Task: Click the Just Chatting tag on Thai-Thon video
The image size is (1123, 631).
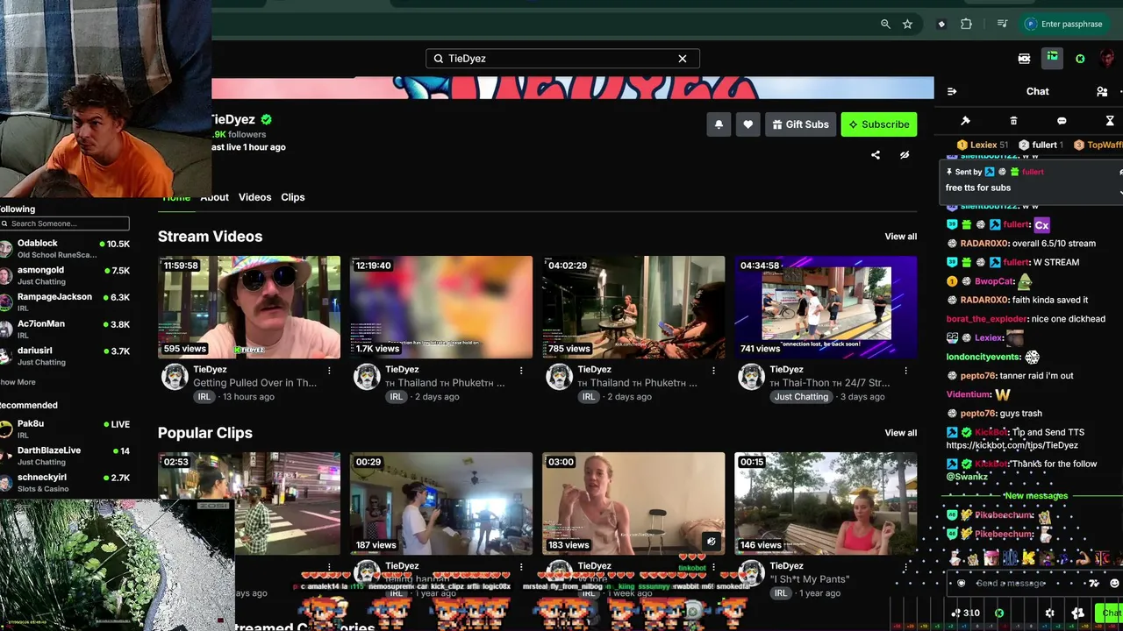Action: 801,397
